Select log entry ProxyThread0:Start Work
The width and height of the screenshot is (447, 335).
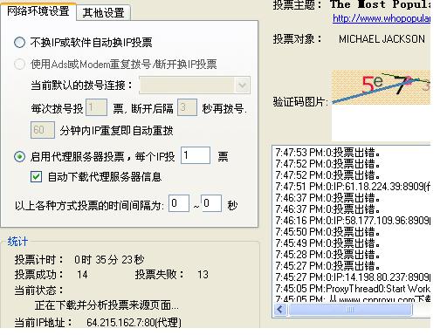(353, 289)
